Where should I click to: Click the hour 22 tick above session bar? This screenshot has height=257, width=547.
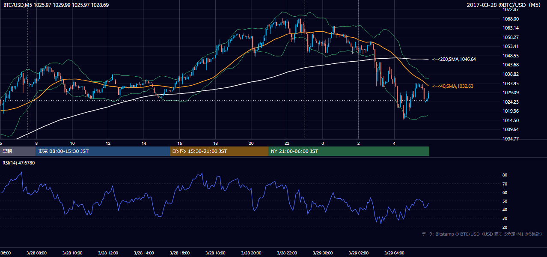click(287, 143)
